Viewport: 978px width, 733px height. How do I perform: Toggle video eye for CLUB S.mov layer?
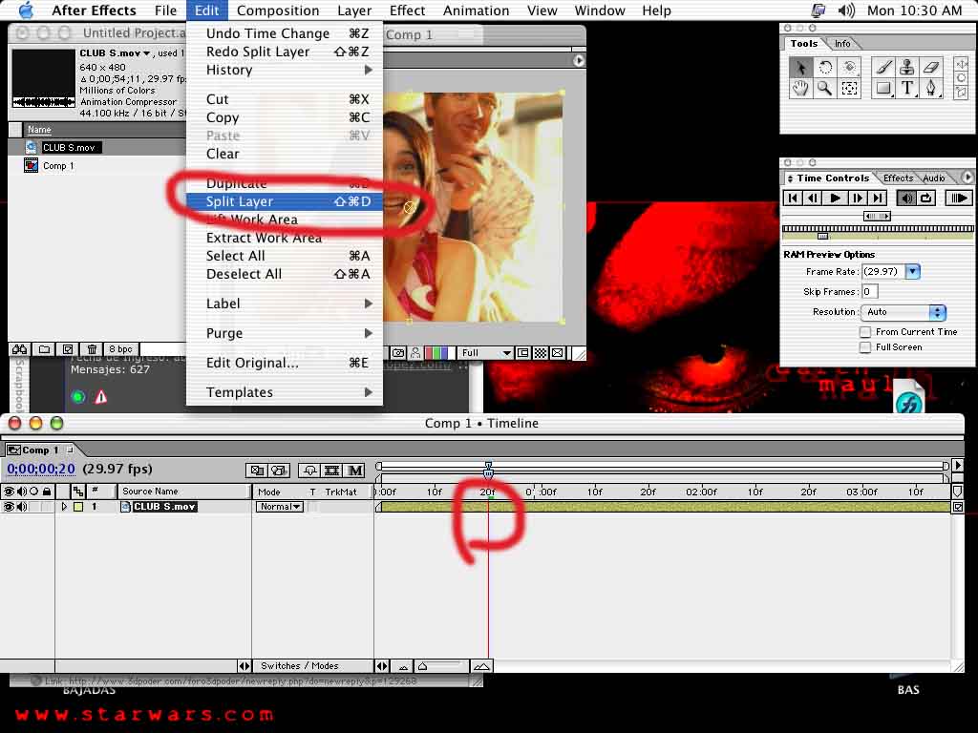click(8, 507)
